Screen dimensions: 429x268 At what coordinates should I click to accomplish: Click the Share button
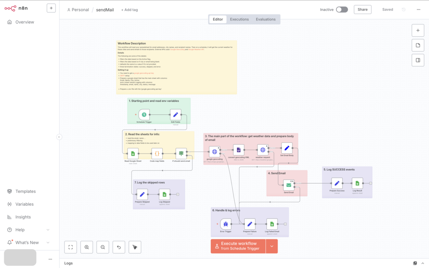pos(362,9)
